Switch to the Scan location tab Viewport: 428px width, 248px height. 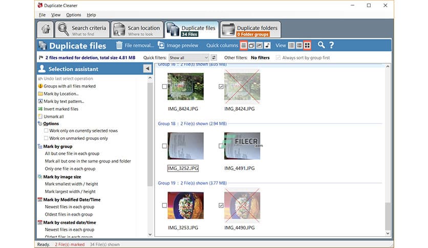137,30
